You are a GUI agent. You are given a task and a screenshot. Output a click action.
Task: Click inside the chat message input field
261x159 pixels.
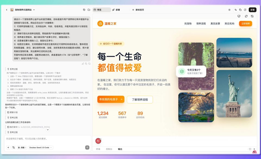46,139
